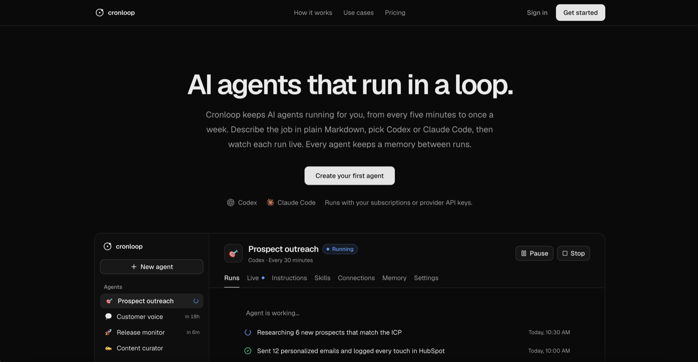698x362 pixels.
Task: Click the 'in 18h' label on Customer voice
Action: tap(192, 317)
